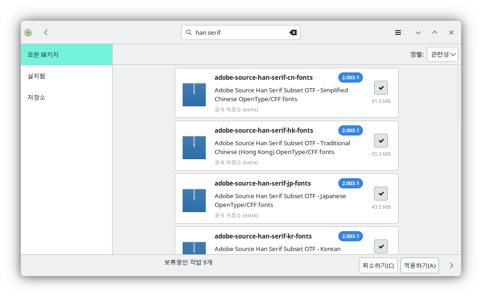Viewport: 482px width, 297px height.
Task: Click the upward chevron in title bar
Action: pyautogui.click(x=435, y=32)
